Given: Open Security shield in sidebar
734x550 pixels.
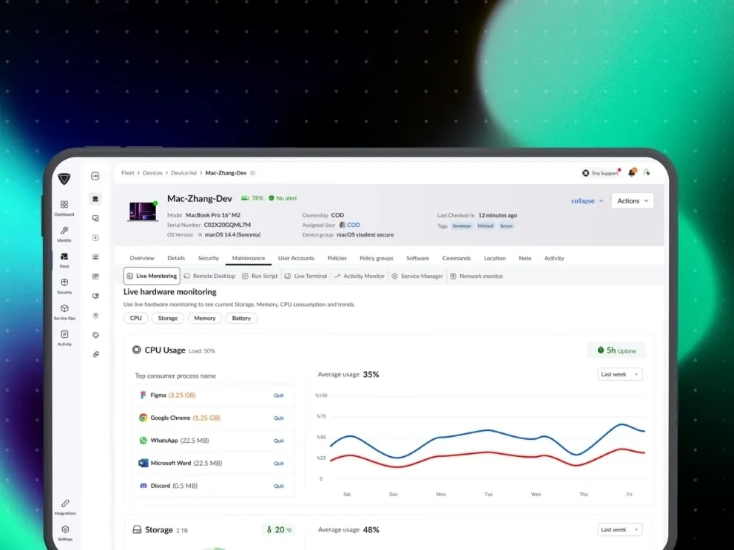Looking at the screenshot, I should click(64, 282).
